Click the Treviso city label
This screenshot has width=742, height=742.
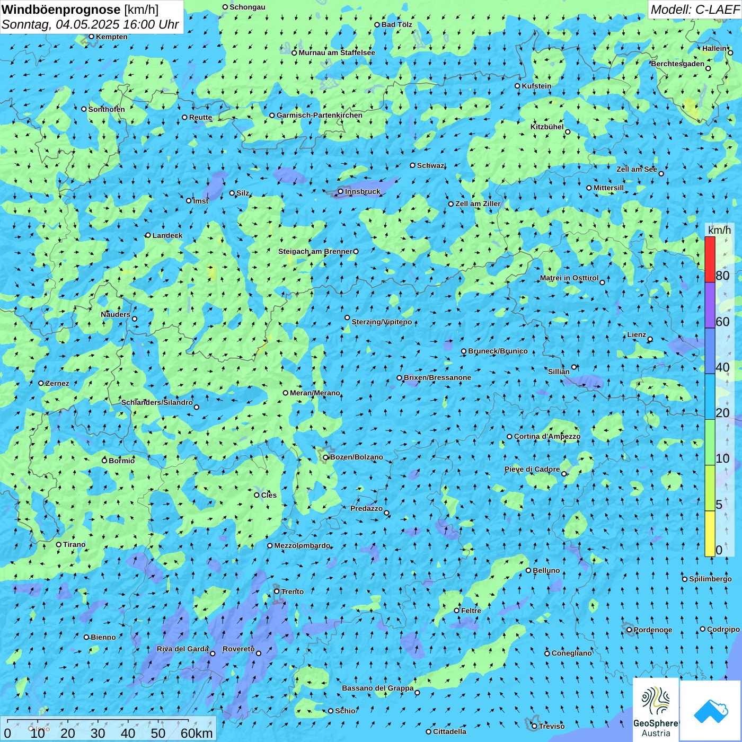pos(551,726)
